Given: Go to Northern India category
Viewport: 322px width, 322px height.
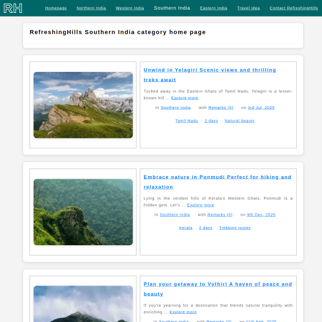Looking at the screenshot, I should coord(91,8).
